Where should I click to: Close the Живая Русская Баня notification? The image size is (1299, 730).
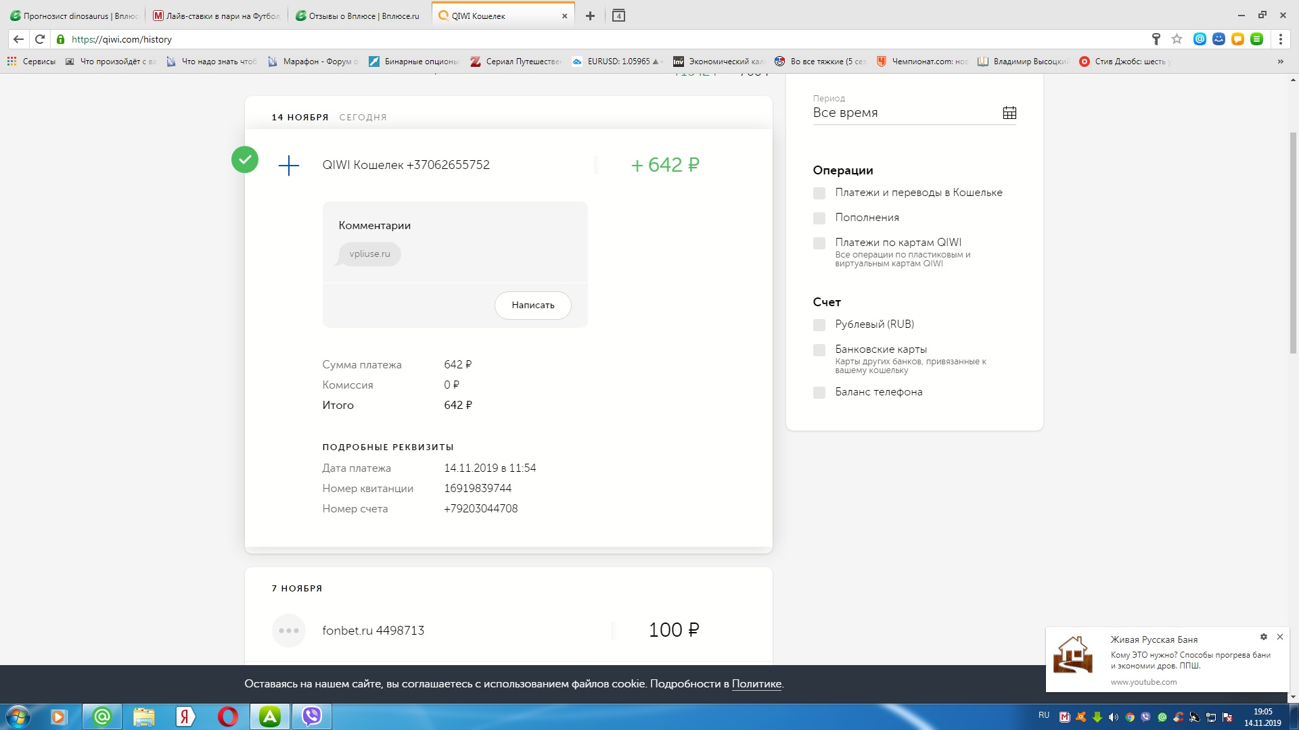(x=1280, y=637)
